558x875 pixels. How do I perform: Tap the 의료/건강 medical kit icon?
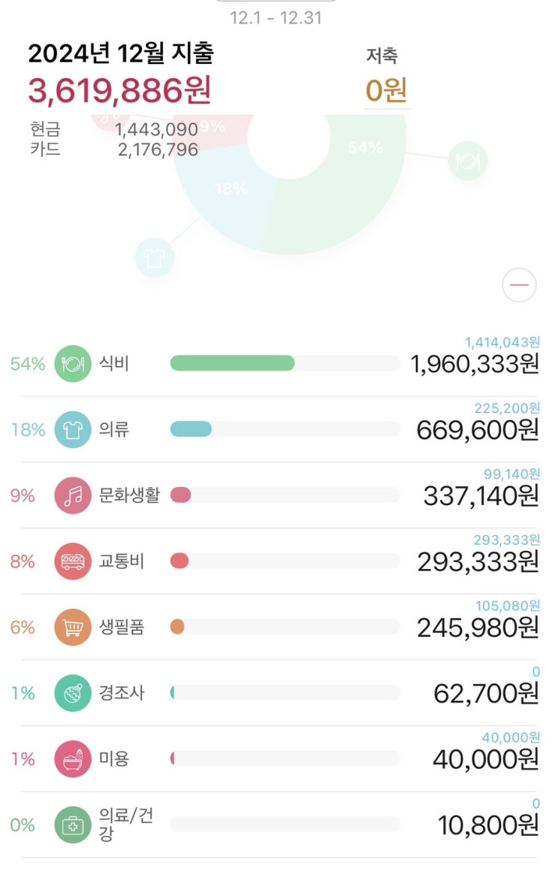(73, 825)
